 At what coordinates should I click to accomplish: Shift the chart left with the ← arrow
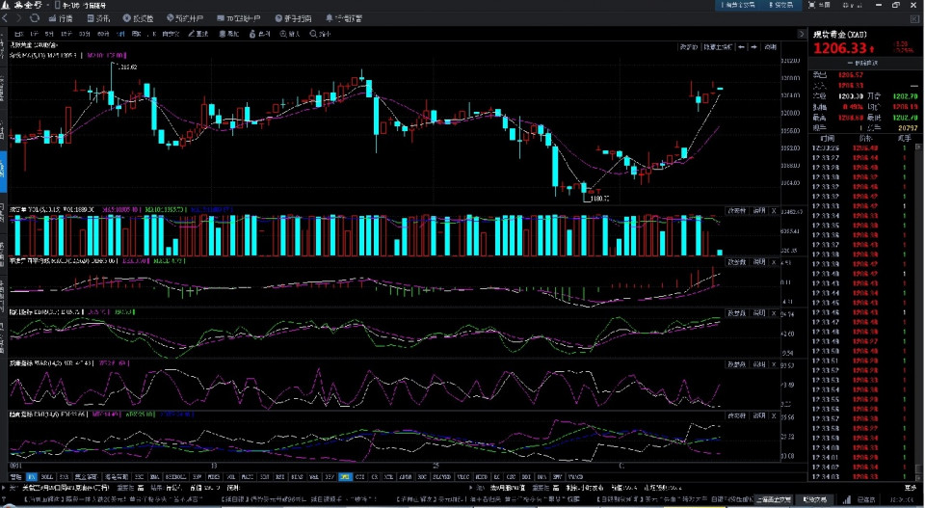pos(740,46)
